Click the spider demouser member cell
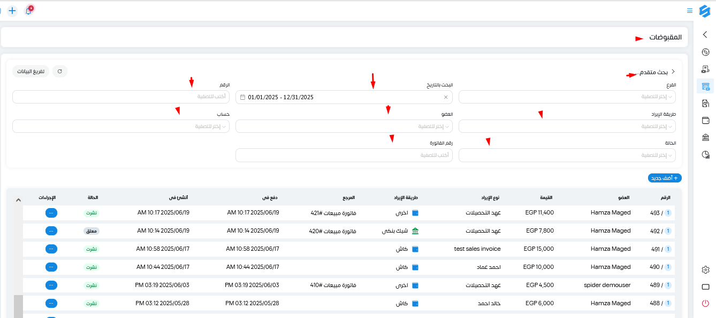This screenshot has width=716, height=318. tap(607, 285)
